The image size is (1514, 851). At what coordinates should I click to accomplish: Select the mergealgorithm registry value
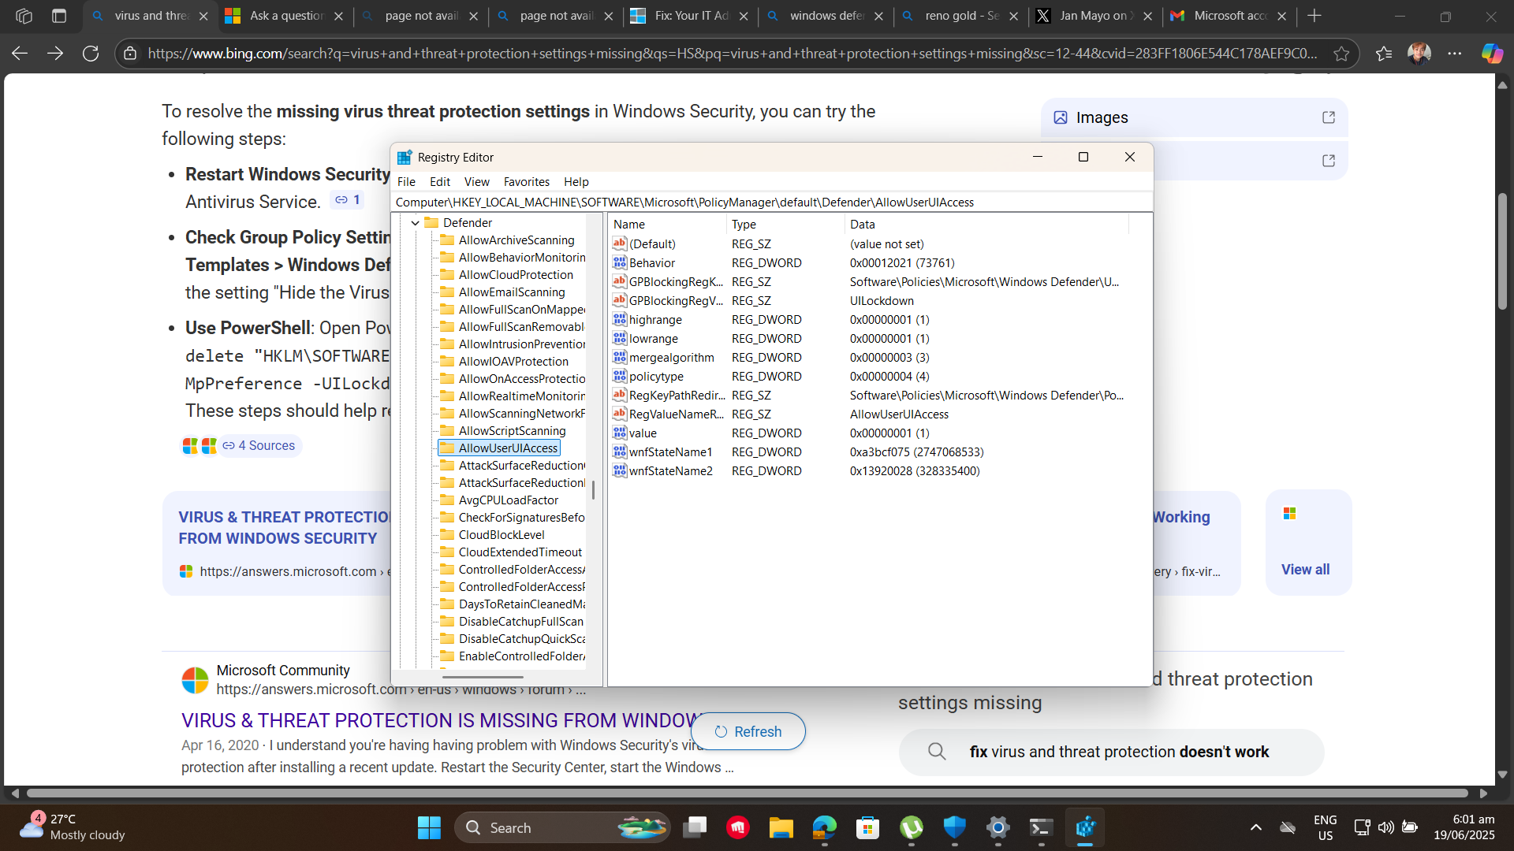pos(671,358)
